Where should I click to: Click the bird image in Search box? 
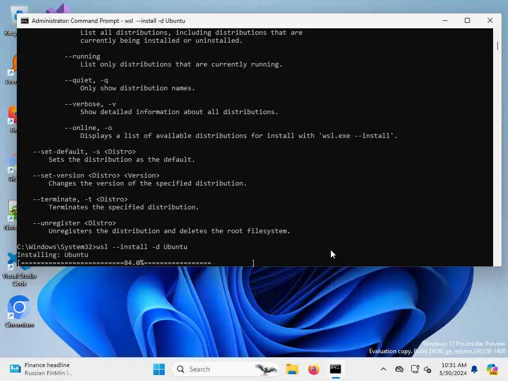coord(266,369)
